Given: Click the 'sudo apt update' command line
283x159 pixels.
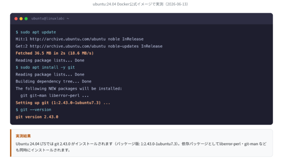Looking at the screenshot, I should coord(36,32).
